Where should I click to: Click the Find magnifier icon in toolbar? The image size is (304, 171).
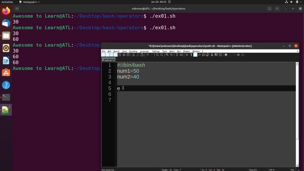click(x=157, y=55)
